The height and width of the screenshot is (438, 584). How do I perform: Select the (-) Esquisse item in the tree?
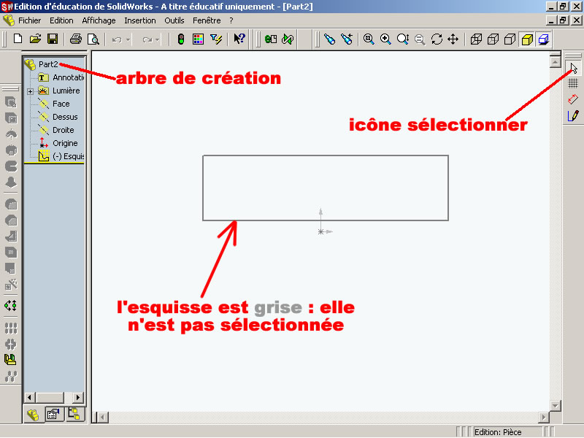coord(69,156)
